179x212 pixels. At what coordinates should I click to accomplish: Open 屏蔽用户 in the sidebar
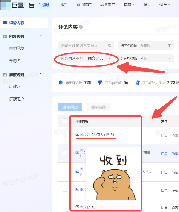tap(17, 99)
